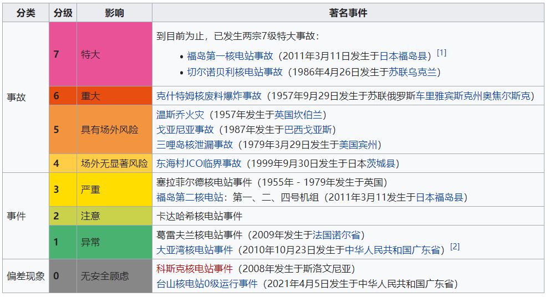Screen dimensions: 550x297
Task: Open 车里雅宾斯克州奥焦尔斯克 link
Action: [x=473, y=96]
